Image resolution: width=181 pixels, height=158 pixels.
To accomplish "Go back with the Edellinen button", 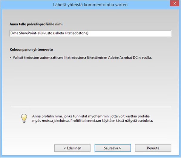I will [72, 148].
